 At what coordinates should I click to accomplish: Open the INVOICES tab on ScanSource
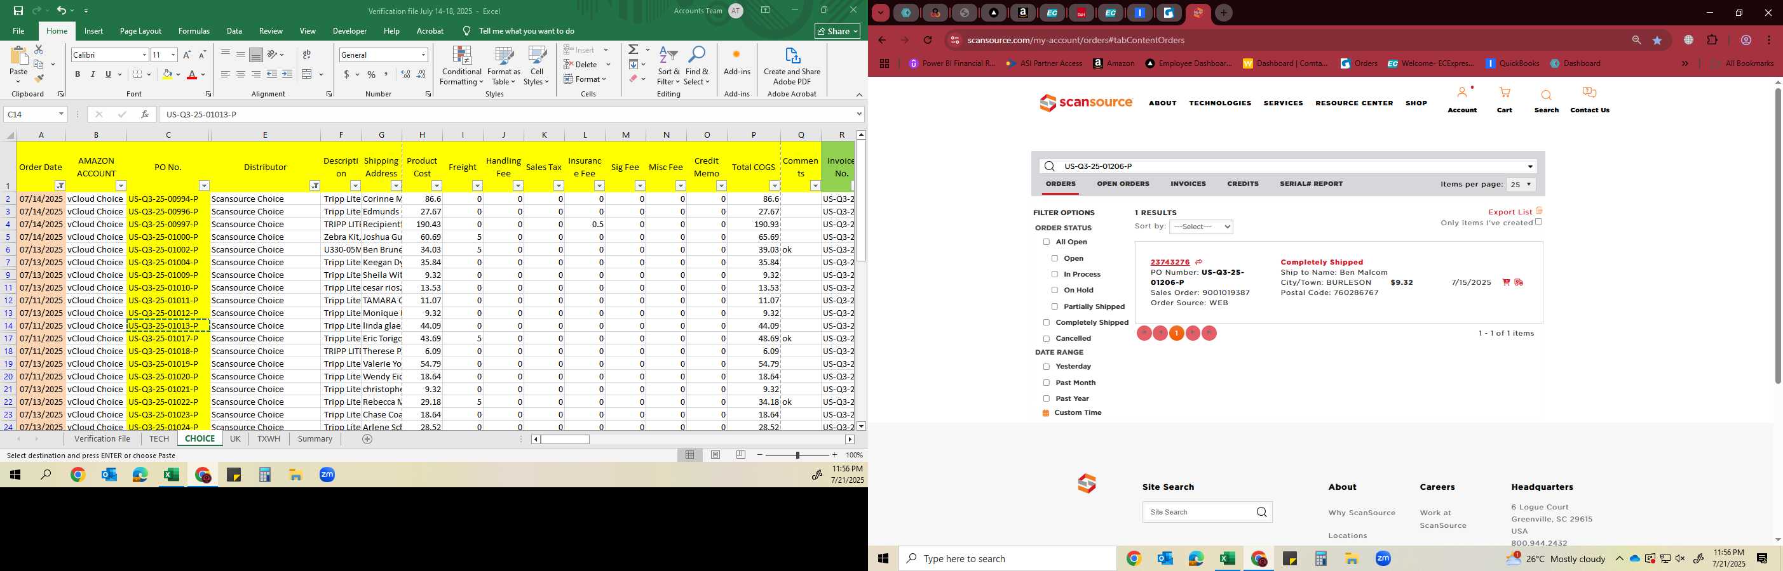1188,184
